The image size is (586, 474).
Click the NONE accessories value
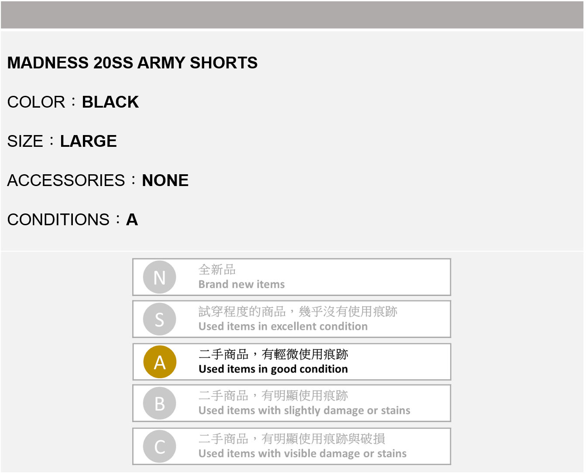[165, 181]
